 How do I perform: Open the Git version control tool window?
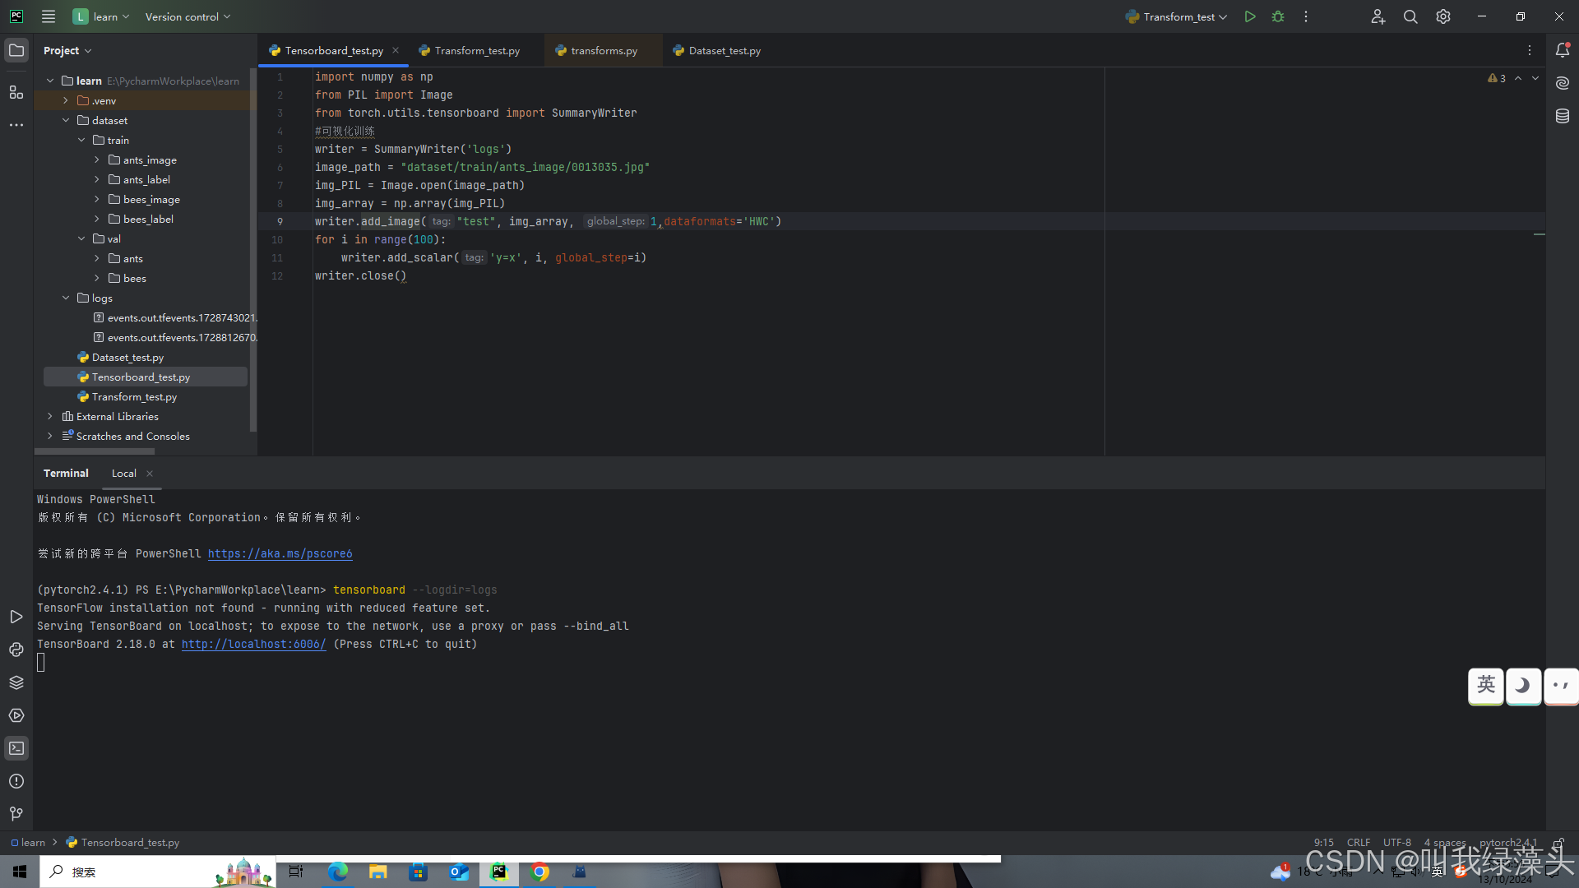point(16,814)
